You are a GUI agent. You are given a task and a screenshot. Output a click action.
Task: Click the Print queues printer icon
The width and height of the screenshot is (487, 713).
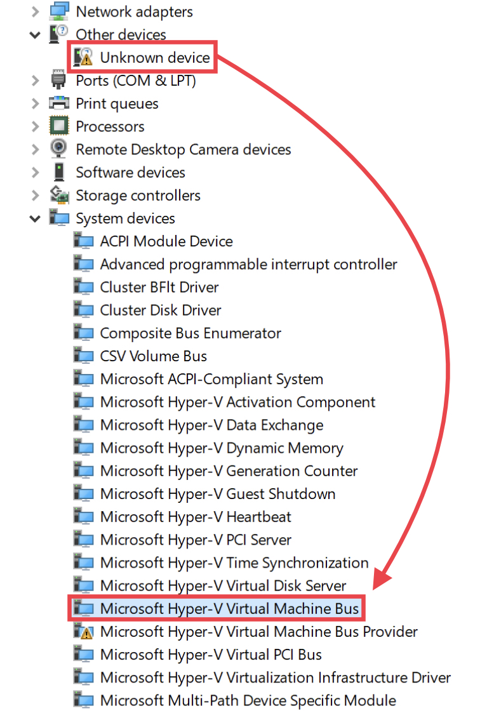coord(59,103)
